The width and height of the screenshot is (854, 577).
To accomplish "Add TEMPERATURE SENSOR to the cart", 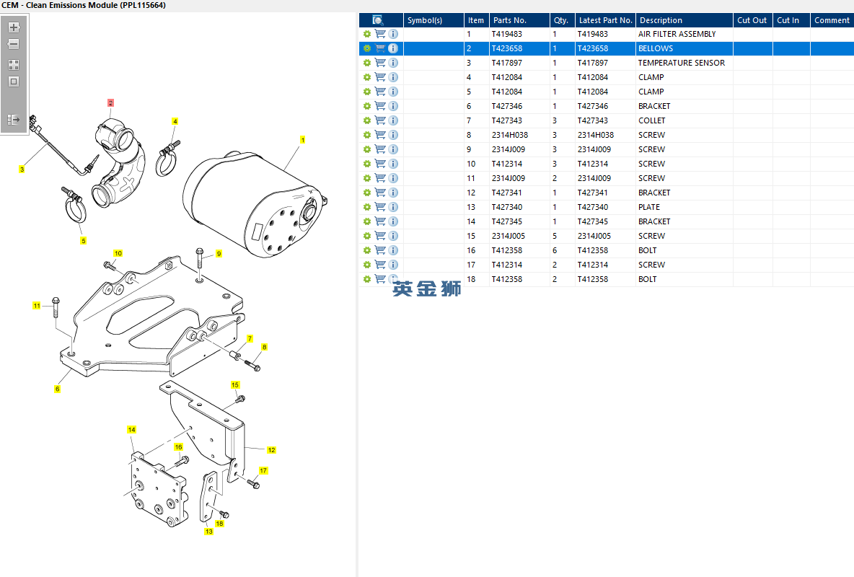I will (x=380, y=63).
